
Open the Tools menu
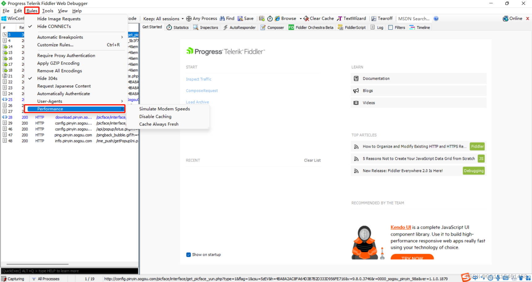tap(48, 11)
